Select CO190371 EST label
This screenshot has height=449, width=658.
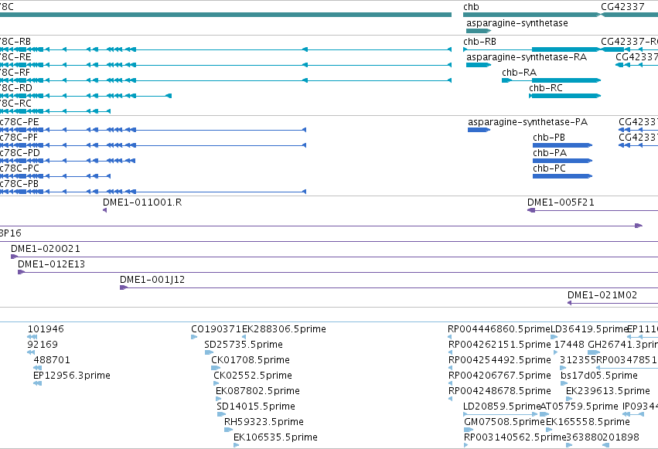click(x=216, y=329)
